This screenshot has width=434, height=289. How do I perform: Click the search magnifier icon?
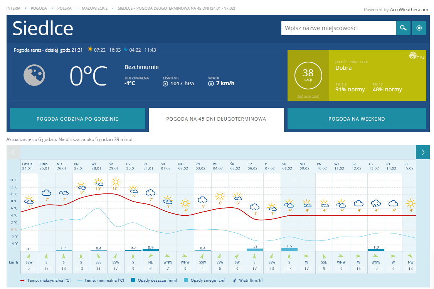click(403, 28)
